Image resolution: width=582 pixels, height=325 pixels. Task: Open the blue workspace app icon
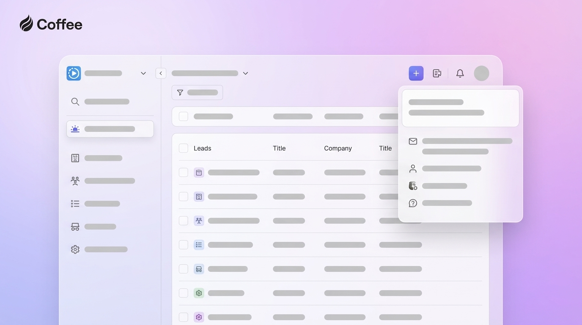click(x=74, y=73)
